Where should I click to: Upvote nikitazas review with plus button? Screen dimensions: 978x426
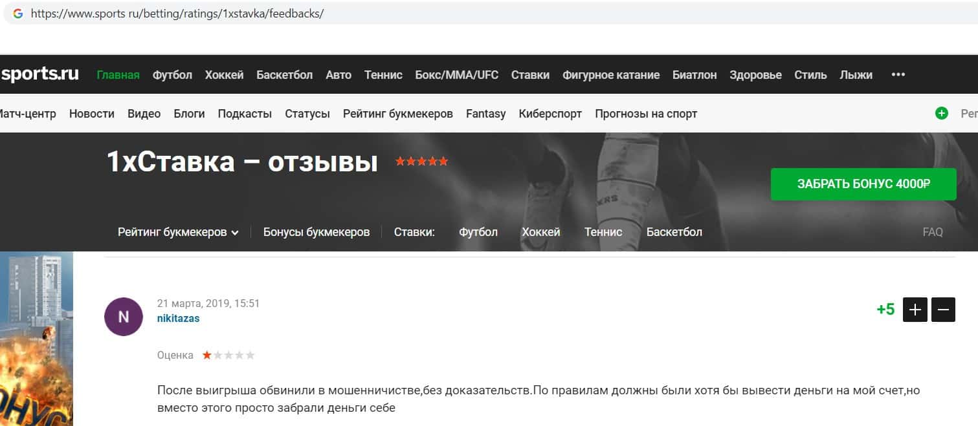click(915, 310)
